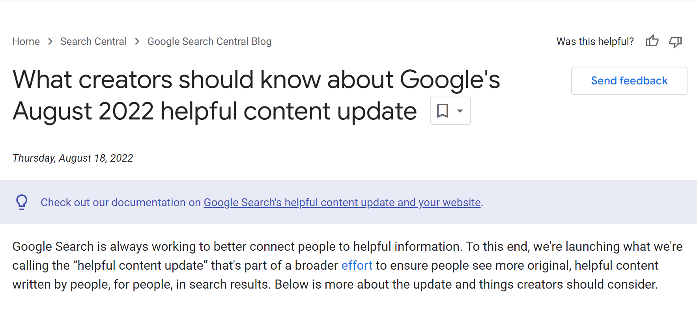The height and width of the screenshot is (317, 697).
Task: Click the lightbulb tip icon in banner
Action: click(22, 202)
